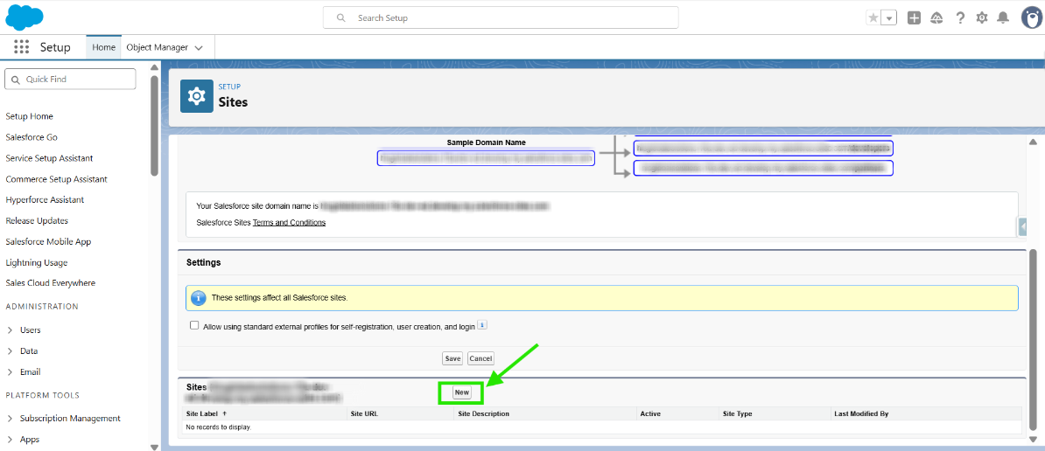
Task: Open the Favorites list dropdown arrow
Action: (x=889, y=17)
